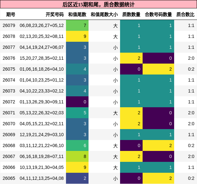Select numbers 03,11,12,21,22+06,10

pos(42,145)
